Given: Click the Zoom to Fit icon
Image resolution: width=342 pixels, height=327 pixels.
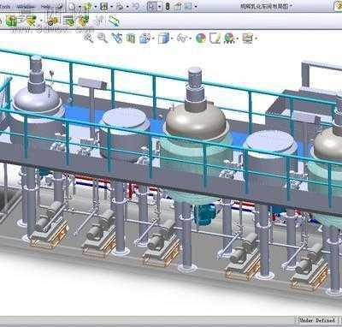Looking at the screenshot, I should 89,38.
